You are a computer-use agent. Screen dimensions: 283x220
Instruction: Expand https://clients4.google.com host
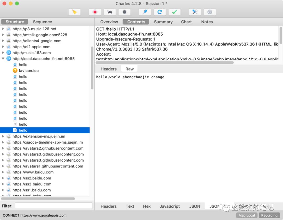coord(3,41)
